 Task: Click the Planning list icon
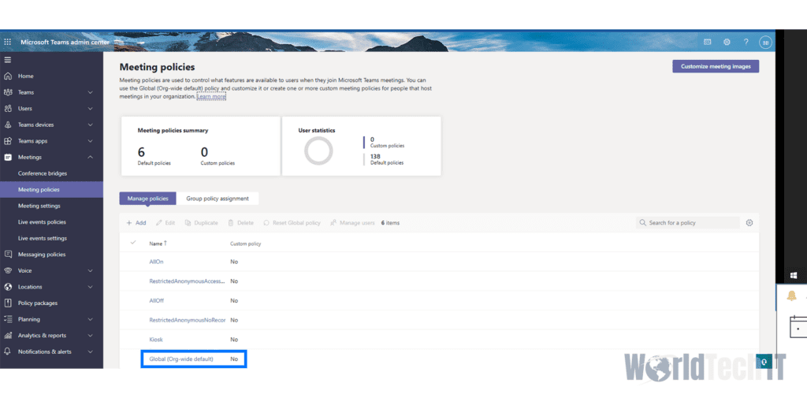(8, 319)
